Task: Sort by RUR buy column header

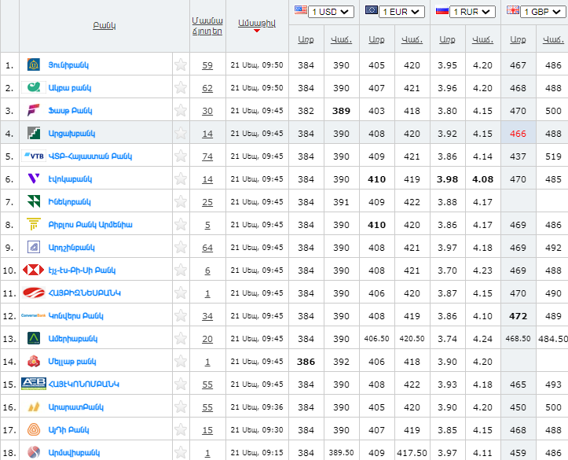Action: 447,39
